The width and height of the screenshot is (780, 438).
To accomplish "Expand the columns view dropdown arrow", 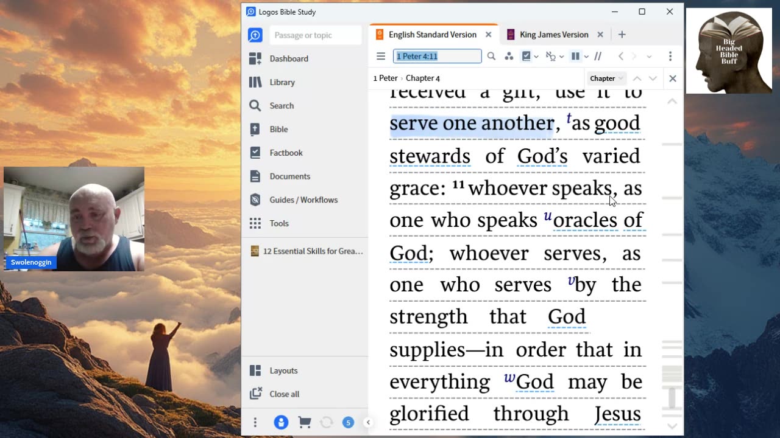I will point(586,56).
